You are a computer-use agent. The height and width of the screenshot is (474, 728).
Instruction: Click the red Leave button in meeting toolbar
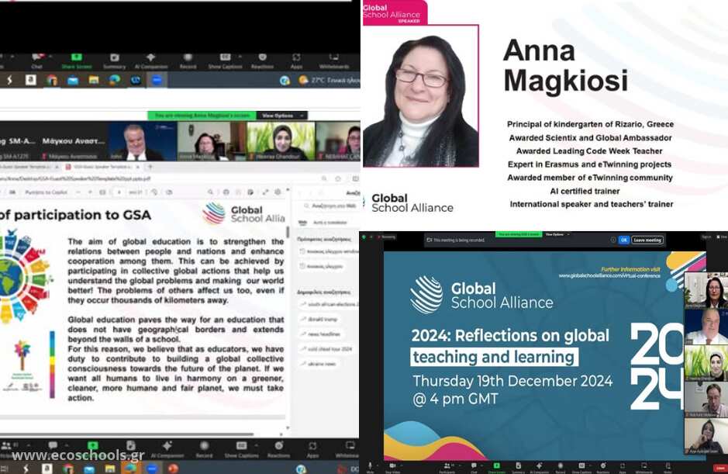click(x=720, y=468)
